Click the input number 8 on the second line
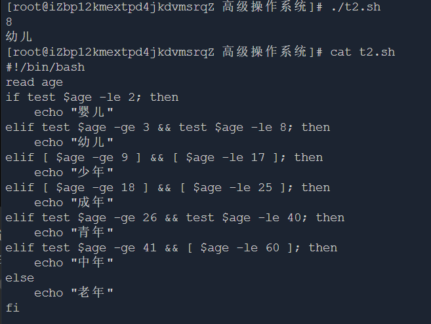Image resolution: width=431 pixels, height=324 pixels. click(x=9, y=22)
